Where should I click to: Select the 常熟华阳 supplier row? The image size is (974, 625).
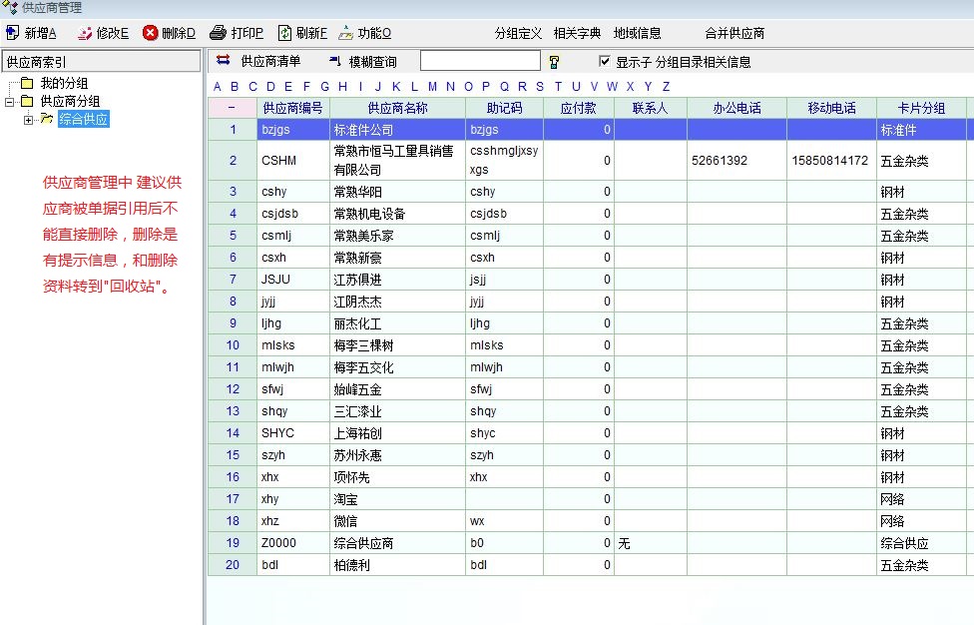397,192
